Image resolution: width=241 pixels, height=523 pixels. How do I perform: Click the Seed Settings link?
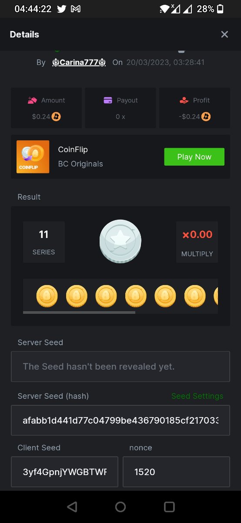(x=197, y=396)
